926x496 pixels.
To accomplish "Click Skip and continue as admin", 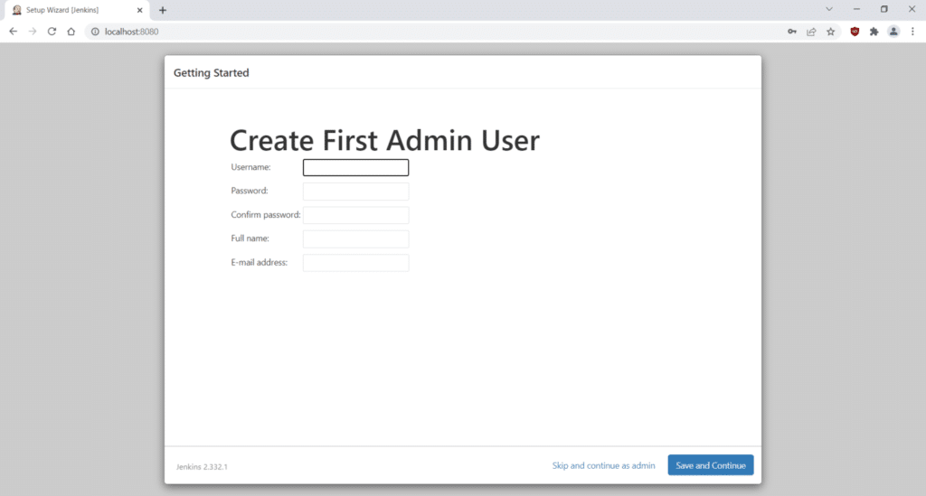I will point(603,465).
